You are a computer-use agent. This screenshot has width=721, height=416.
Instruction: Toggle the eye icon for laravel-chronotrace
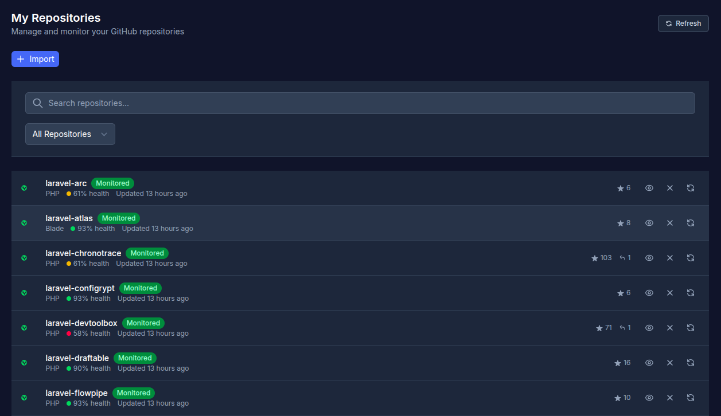pos(649,258)
